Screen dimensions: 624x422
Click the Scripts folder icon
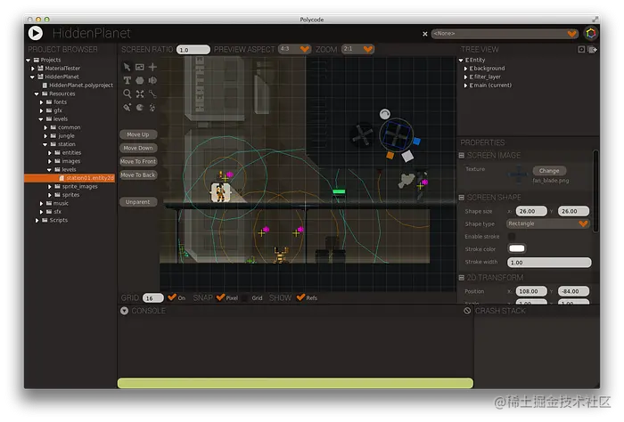[45, 220]
